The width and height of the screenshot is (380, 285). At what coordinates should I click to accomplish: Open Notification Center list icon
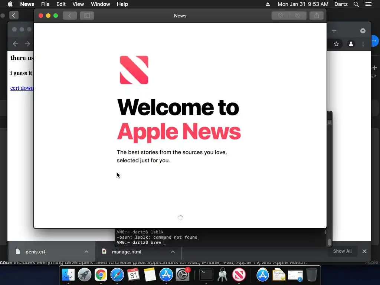coord(368,4)
